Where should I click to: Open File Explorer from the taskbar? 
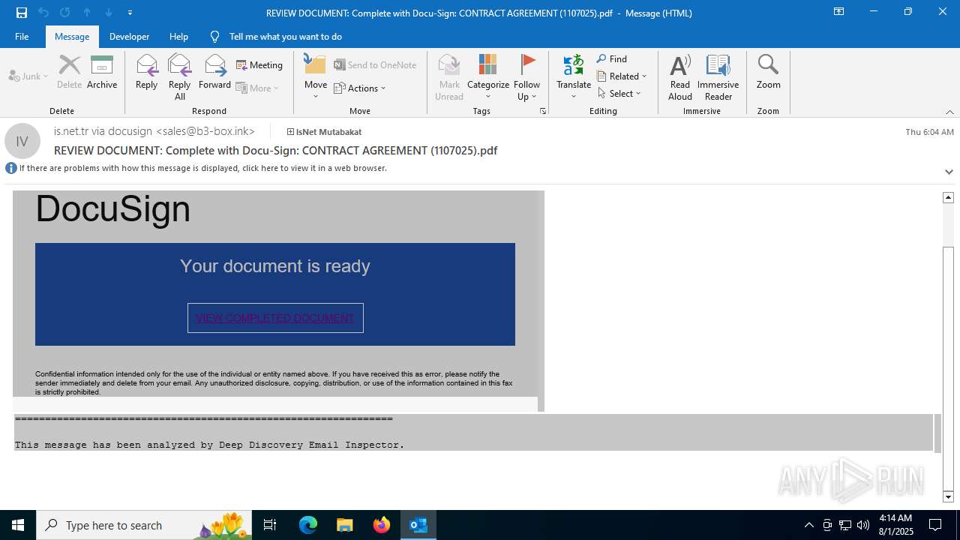[x=345, y=525]
